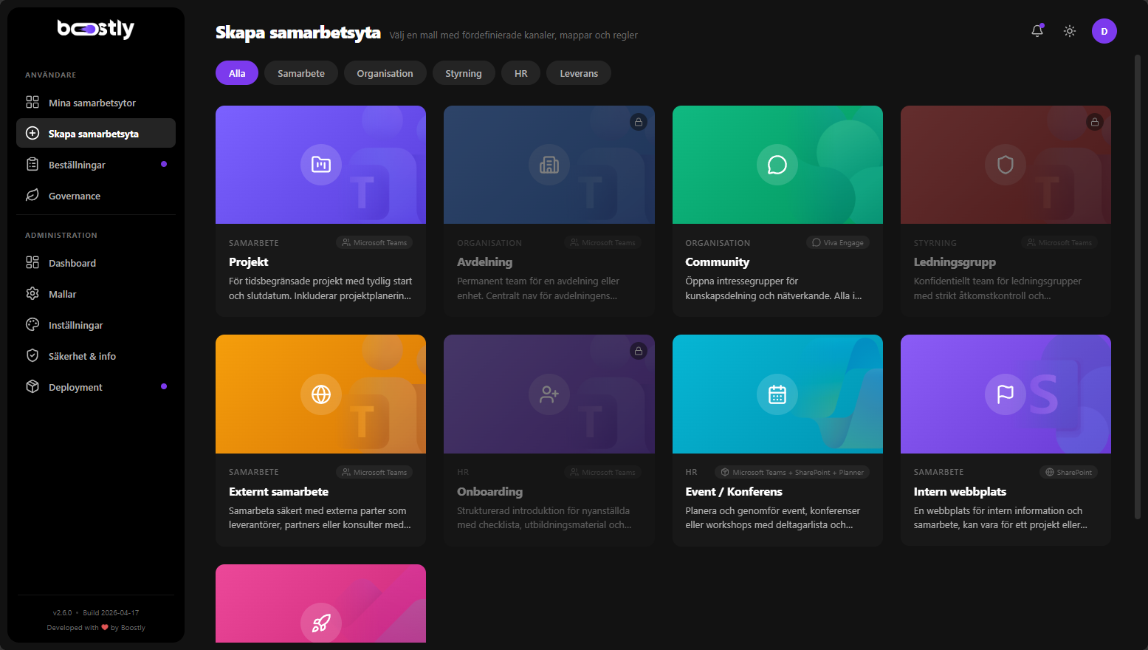Click the lock icon on Avdelning card
This screenshot has width=1148, height=650.
click(639, 122)
